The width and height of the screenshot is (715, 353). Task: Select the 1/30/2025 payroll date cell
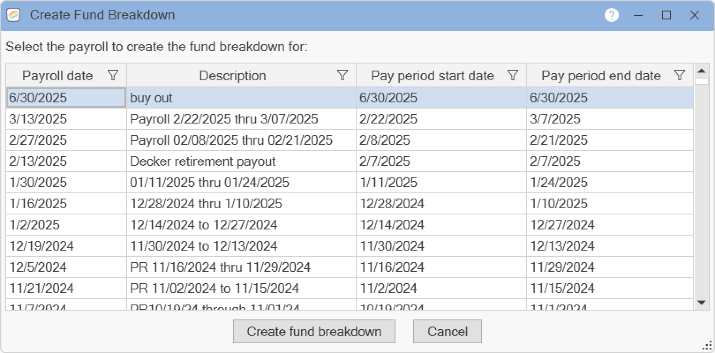pos(38,183)
